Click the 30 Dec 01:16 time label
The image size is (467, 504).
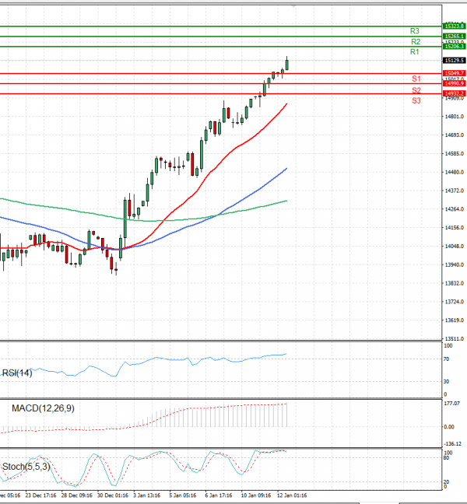point(113,495)
